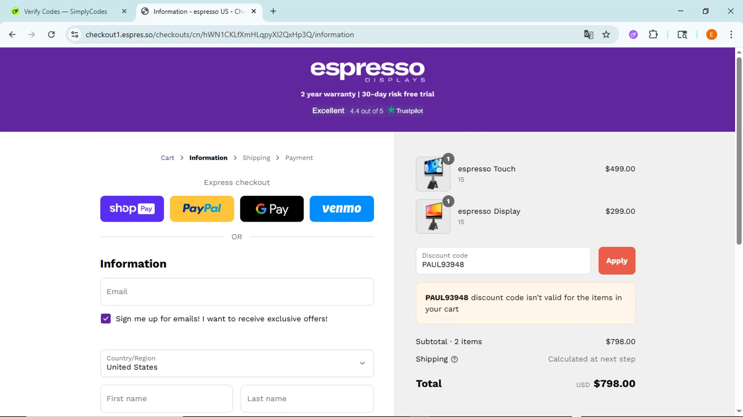Click the browser address bar URL
743x417 pixels.
coord(219,35)
